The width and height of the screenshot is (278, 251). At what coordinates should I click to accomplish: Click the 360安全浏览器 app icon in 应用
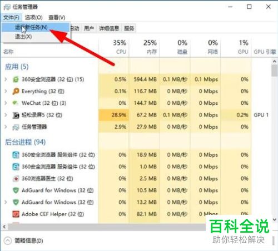[x=16, y=79]
